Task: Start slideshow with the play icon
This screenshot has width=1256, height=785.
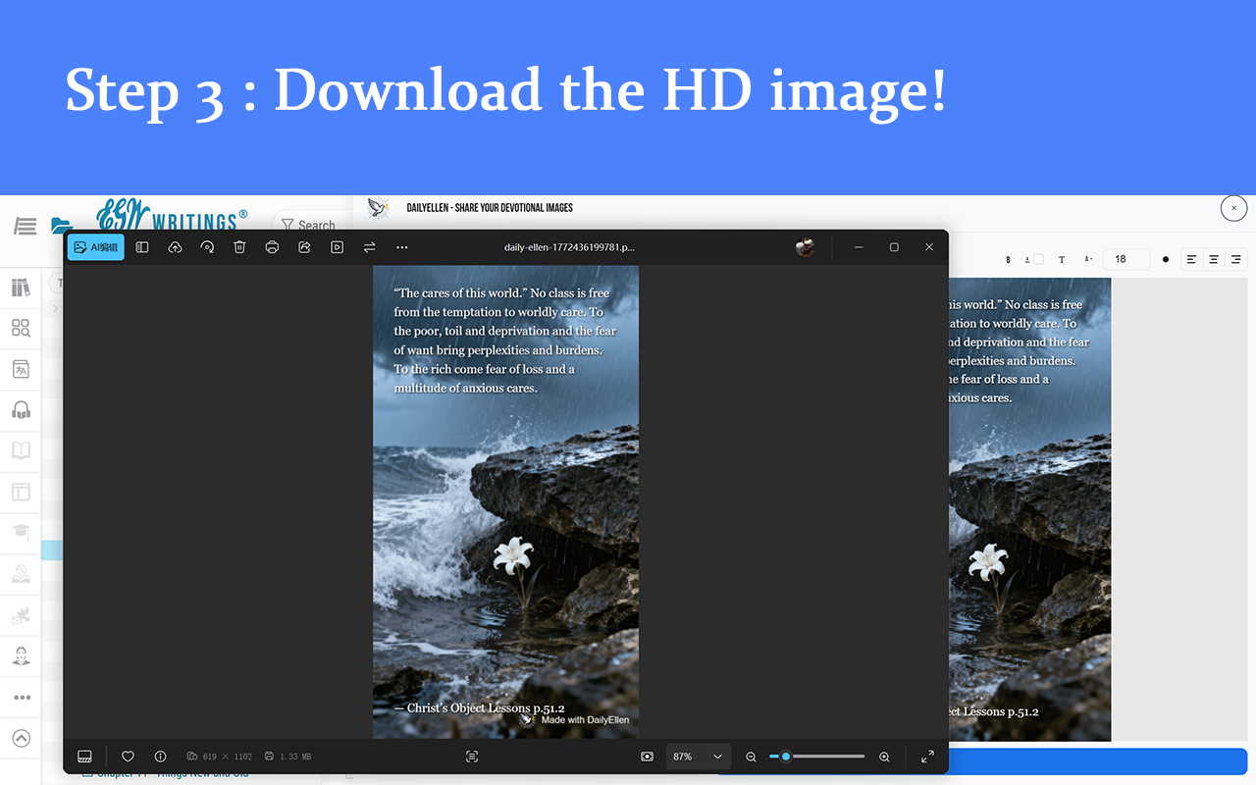Action: [338, 247]
